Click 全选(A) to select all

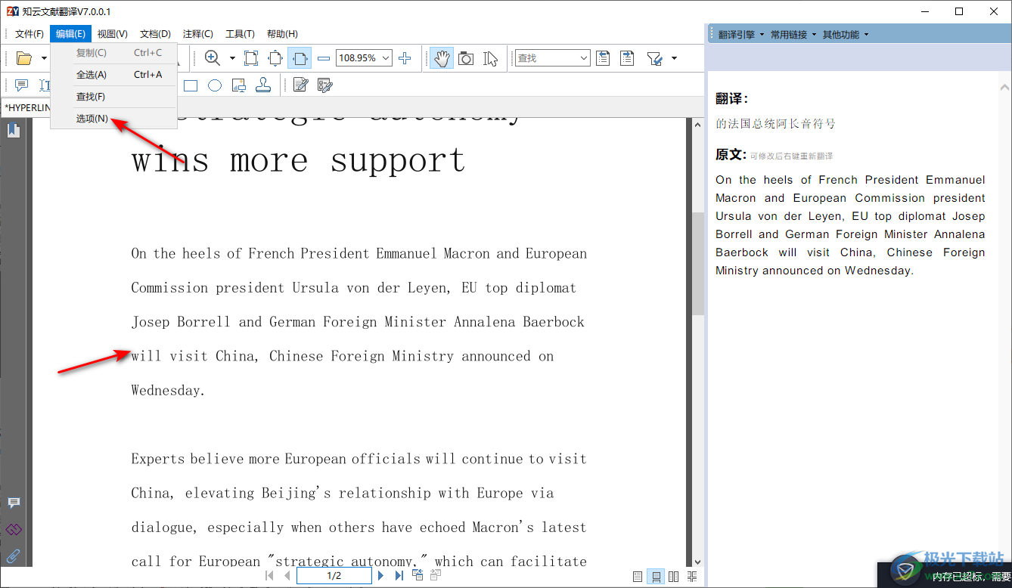point(92,75)
